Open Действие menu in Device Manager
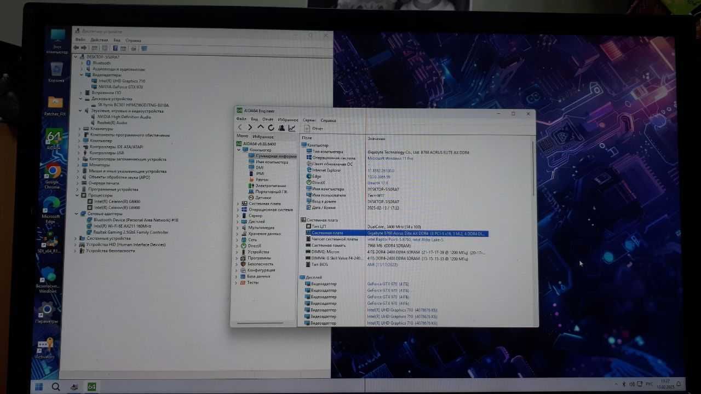The height and width of the screenshot is (394, 701). tap(99, 40)
